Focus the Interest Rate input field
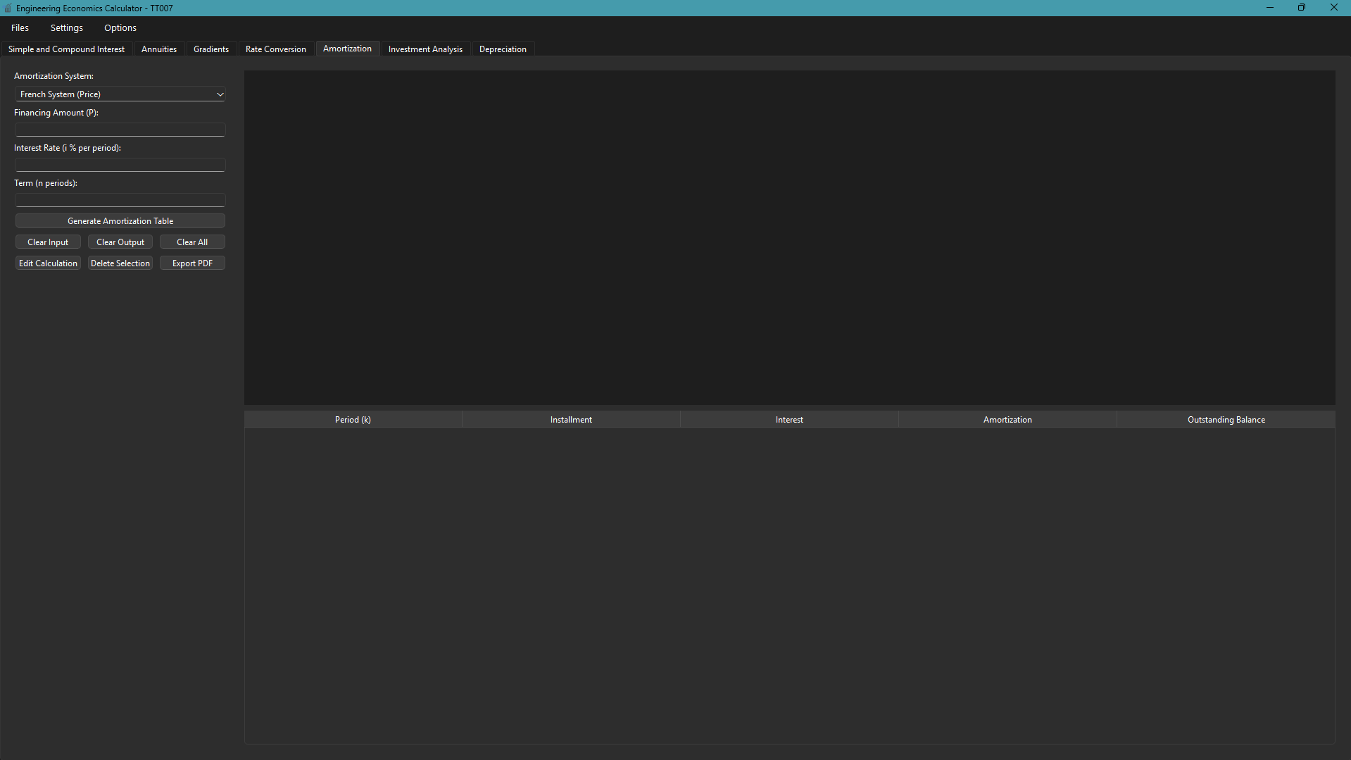Screen dimensions: 1351x760 (120, 165)
